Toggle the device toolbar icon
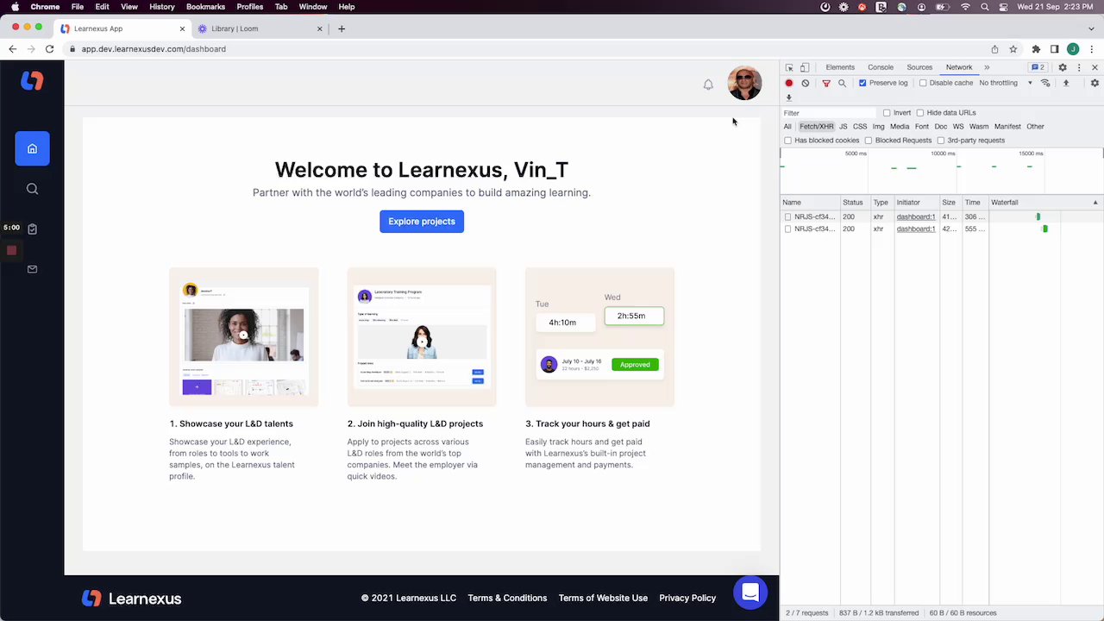 pos(805,67)
